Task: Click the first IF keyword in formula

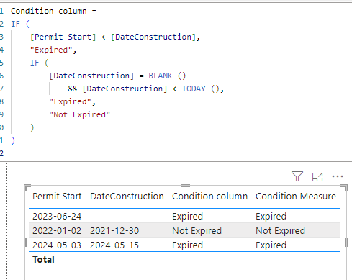Action: pos(15,24)
